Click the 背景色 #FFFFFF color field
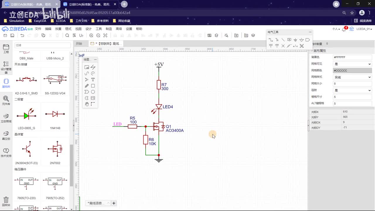Image resolution: width=375 pixels, height=211 pixels. [352, 57]
